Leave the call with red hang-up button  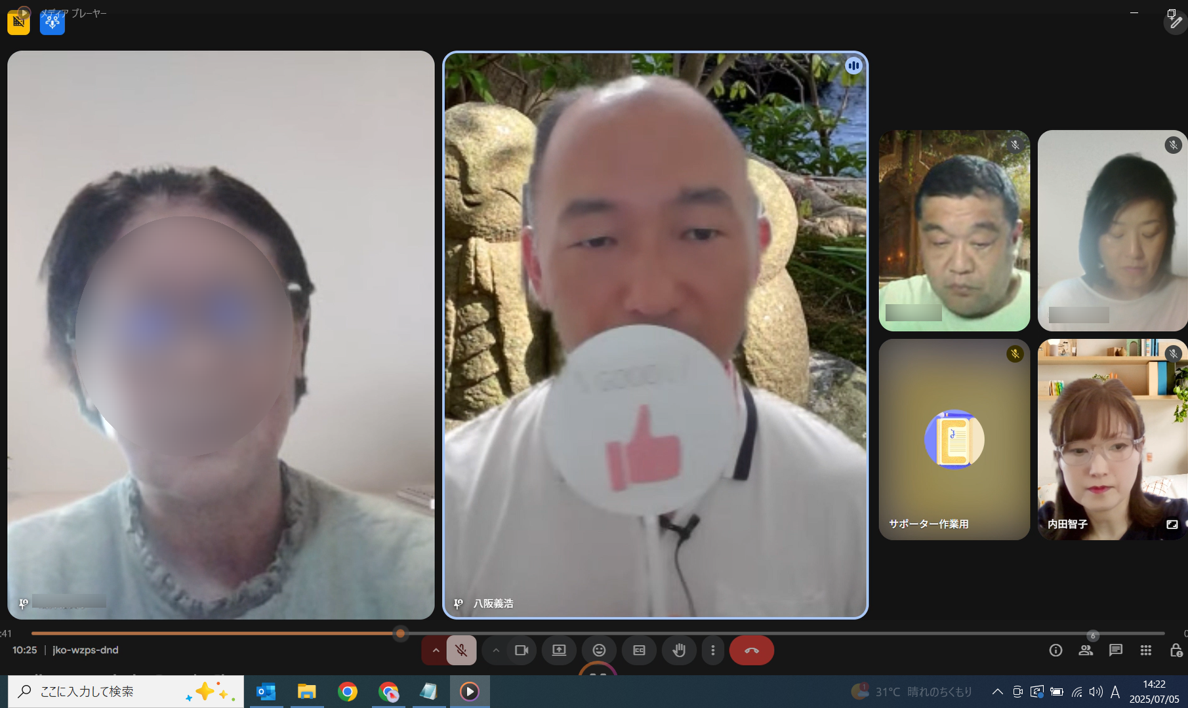[752, 650]
